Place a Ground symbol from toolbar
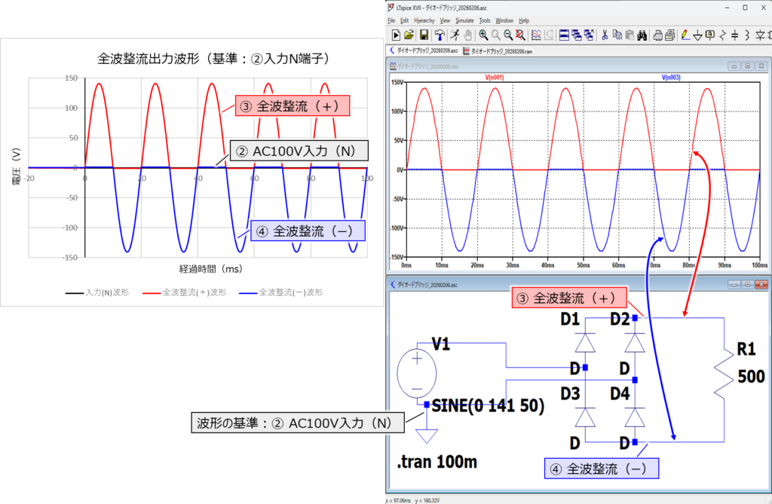Image resolution: width=772 pixels, height=504 pixels. [698, 35]
